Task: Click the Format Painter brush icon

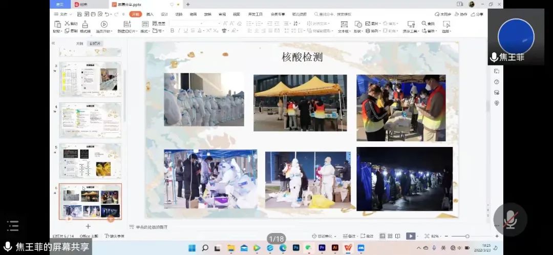Action: pos(84,25)
